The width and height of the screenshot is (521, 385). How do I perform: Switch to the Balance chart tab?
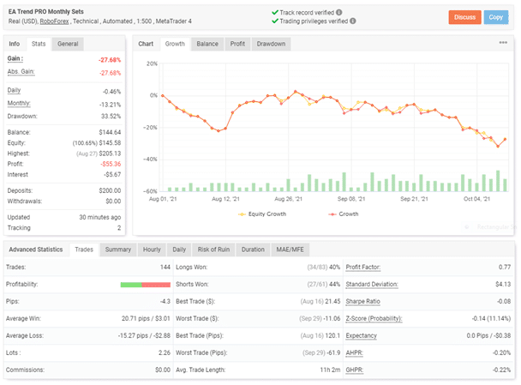207,43
